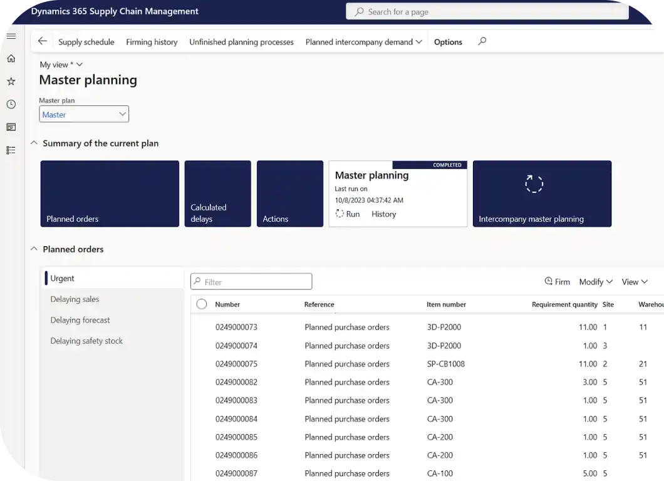Open the Firming history page
This screenshot has width=664, height=481.
point(152,42)
